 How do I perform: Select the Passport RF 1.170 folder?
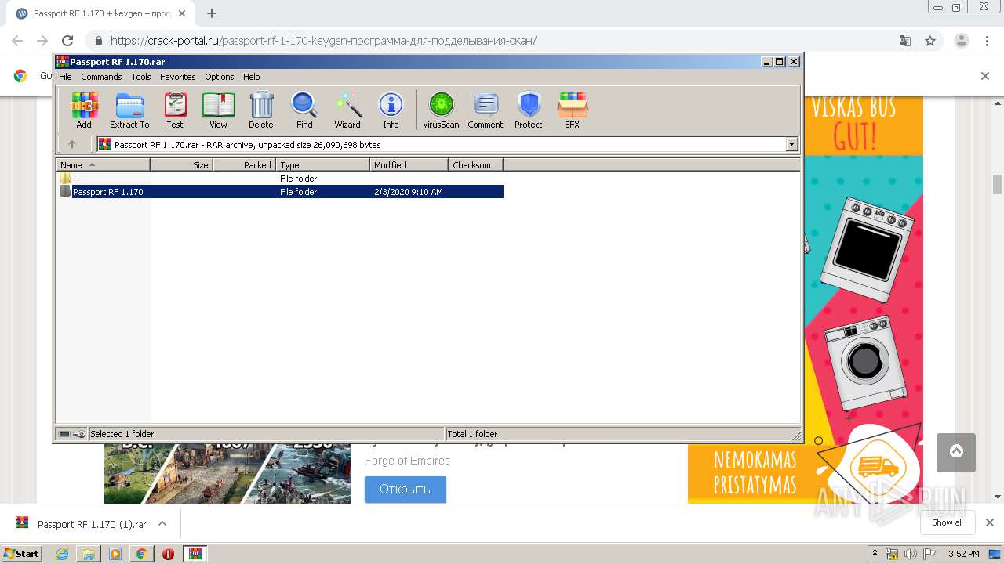[x=281, y=192]
